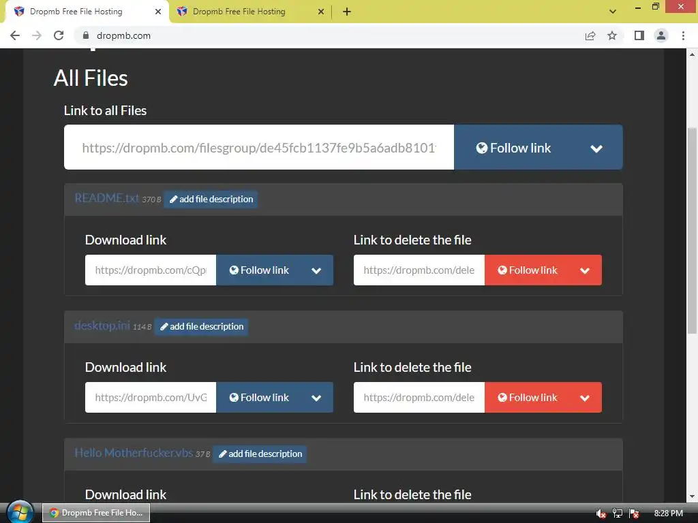Open Chrome's three-dot menu
The height and width of the screenshot is (523, 698).
(683, 35)
